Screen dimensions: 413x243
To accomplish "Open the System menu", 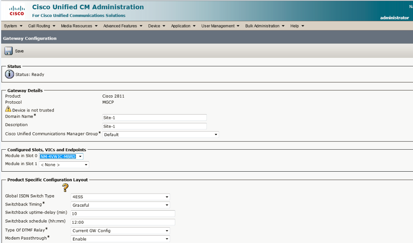I will [x=13, y=26].
